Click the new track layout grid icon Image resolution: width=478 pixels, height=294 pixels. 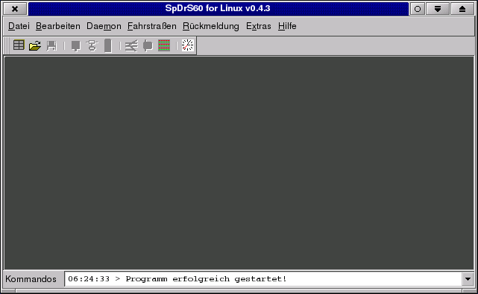(19, 45)
